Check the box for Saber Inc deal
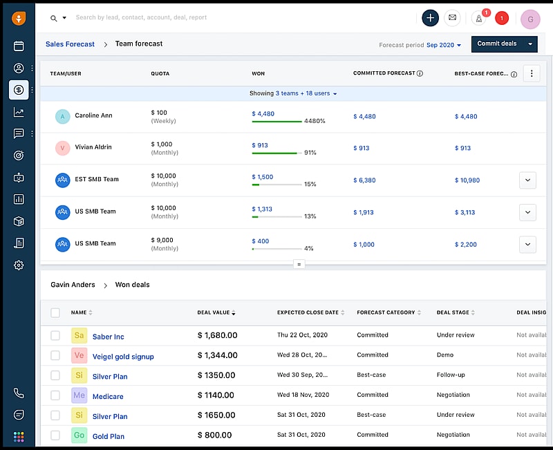The height and width of the screenshot is (450, 553). [55, 336]
